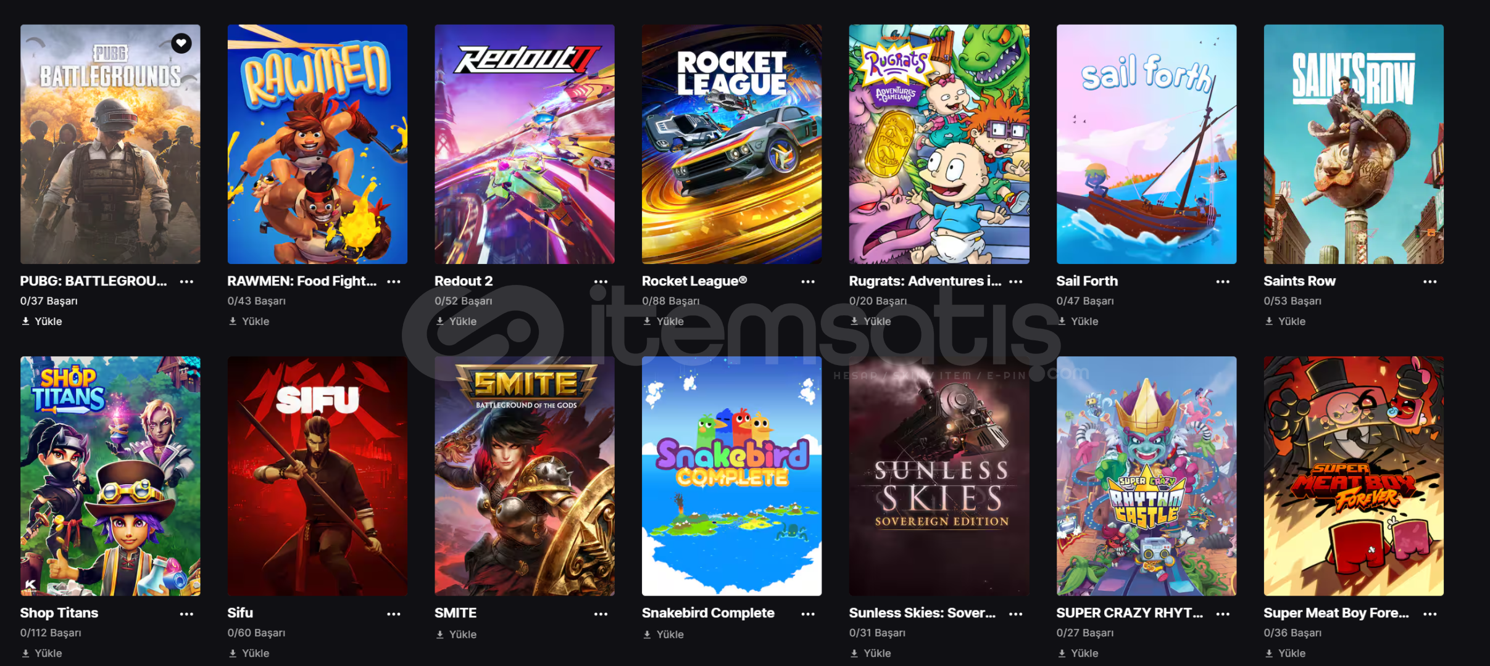
Task: Open options dots for Sunless Skies
Action: [x=1015, y=614]
